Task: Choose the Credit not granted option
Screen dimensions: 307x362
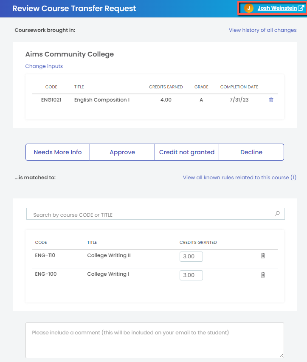Action: pos(187,152)
